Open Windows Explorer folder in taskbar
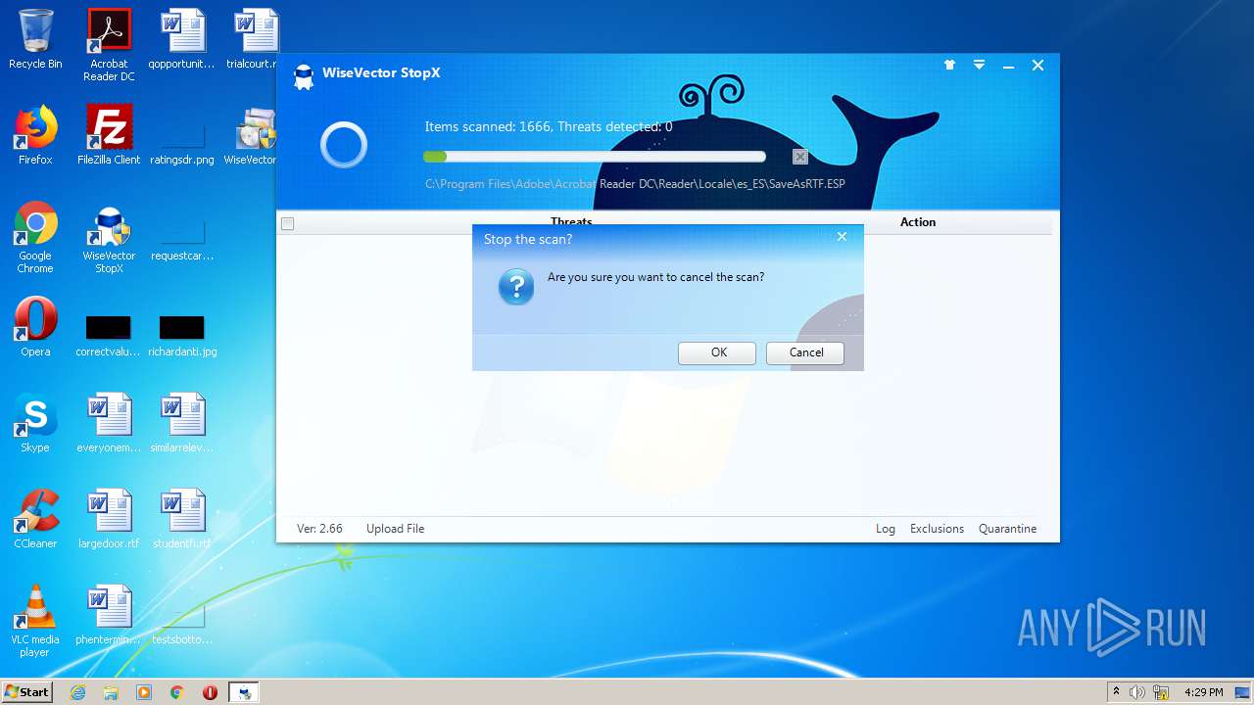This screenshot has width=1254, height=705. tap(111, 692)
